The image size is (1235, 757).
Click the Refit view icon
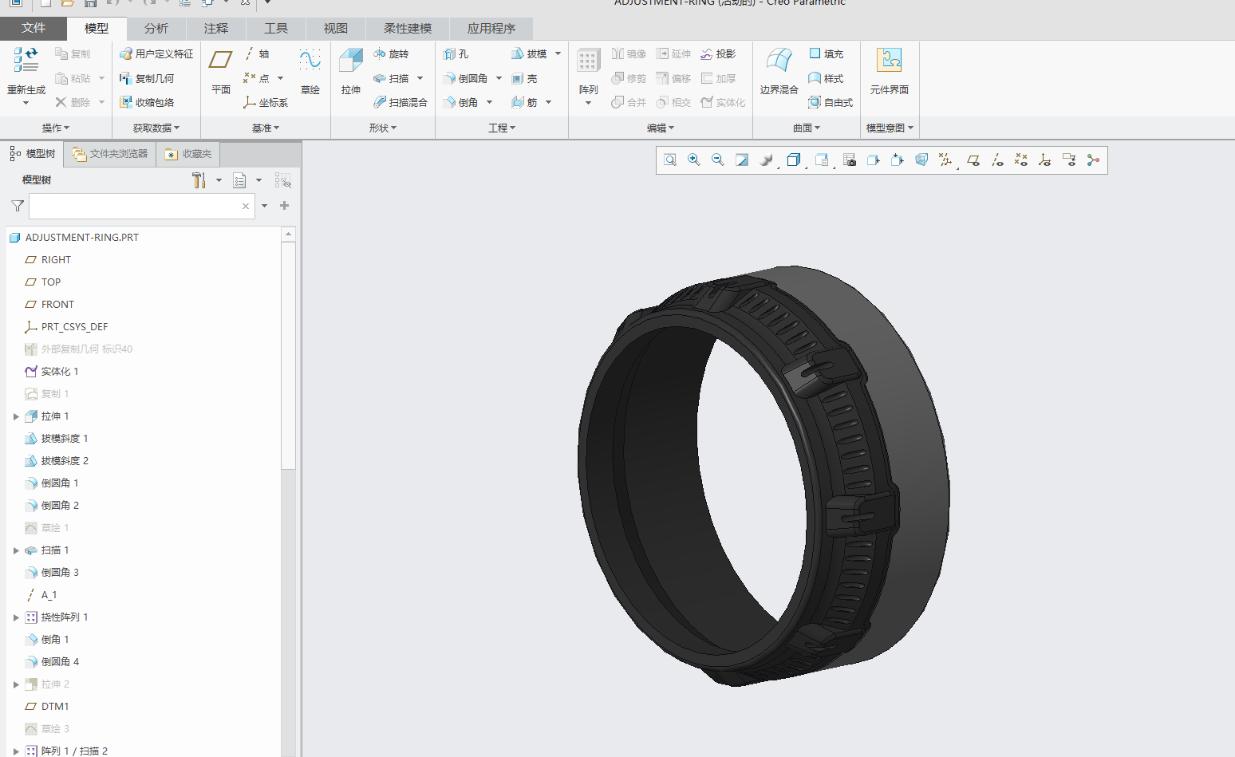click(x=670, y=160)
